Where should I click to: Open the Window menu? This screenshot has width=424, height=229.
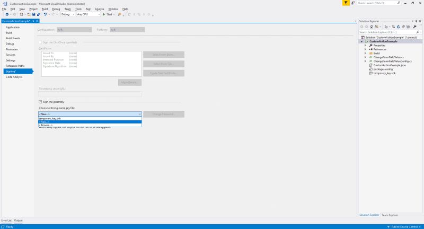tap(113, 9)
